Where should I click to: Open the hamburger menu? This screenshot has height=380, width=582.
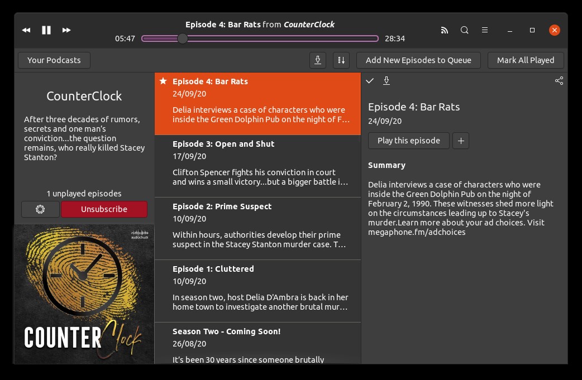485,30
